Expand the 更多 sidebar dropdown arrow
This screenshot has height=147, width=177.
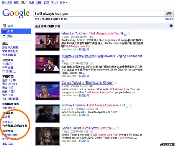[x=4, y=36]
